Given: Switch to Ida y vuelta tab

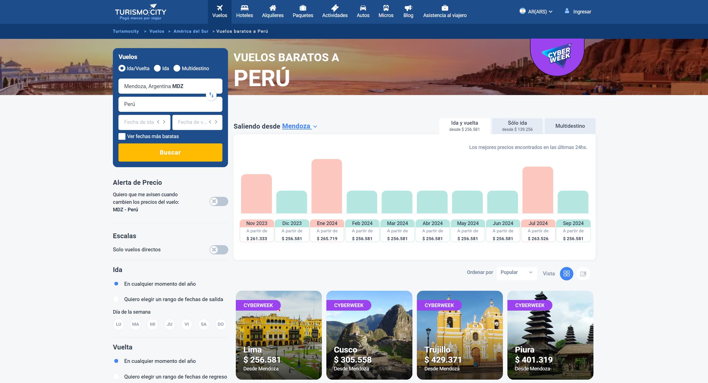Looking at the screenshot, I should tap(464, 126).
